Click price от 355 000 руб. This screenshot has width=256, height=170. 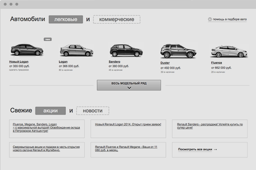tap(19, 66)
